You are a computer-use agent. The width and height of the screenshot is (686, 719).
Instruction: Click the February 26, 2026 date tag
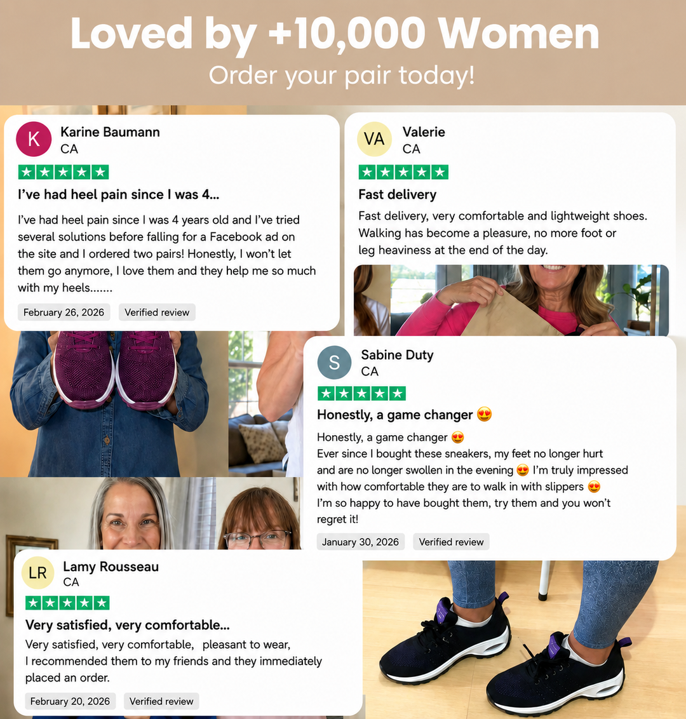[x=64, y=312]
